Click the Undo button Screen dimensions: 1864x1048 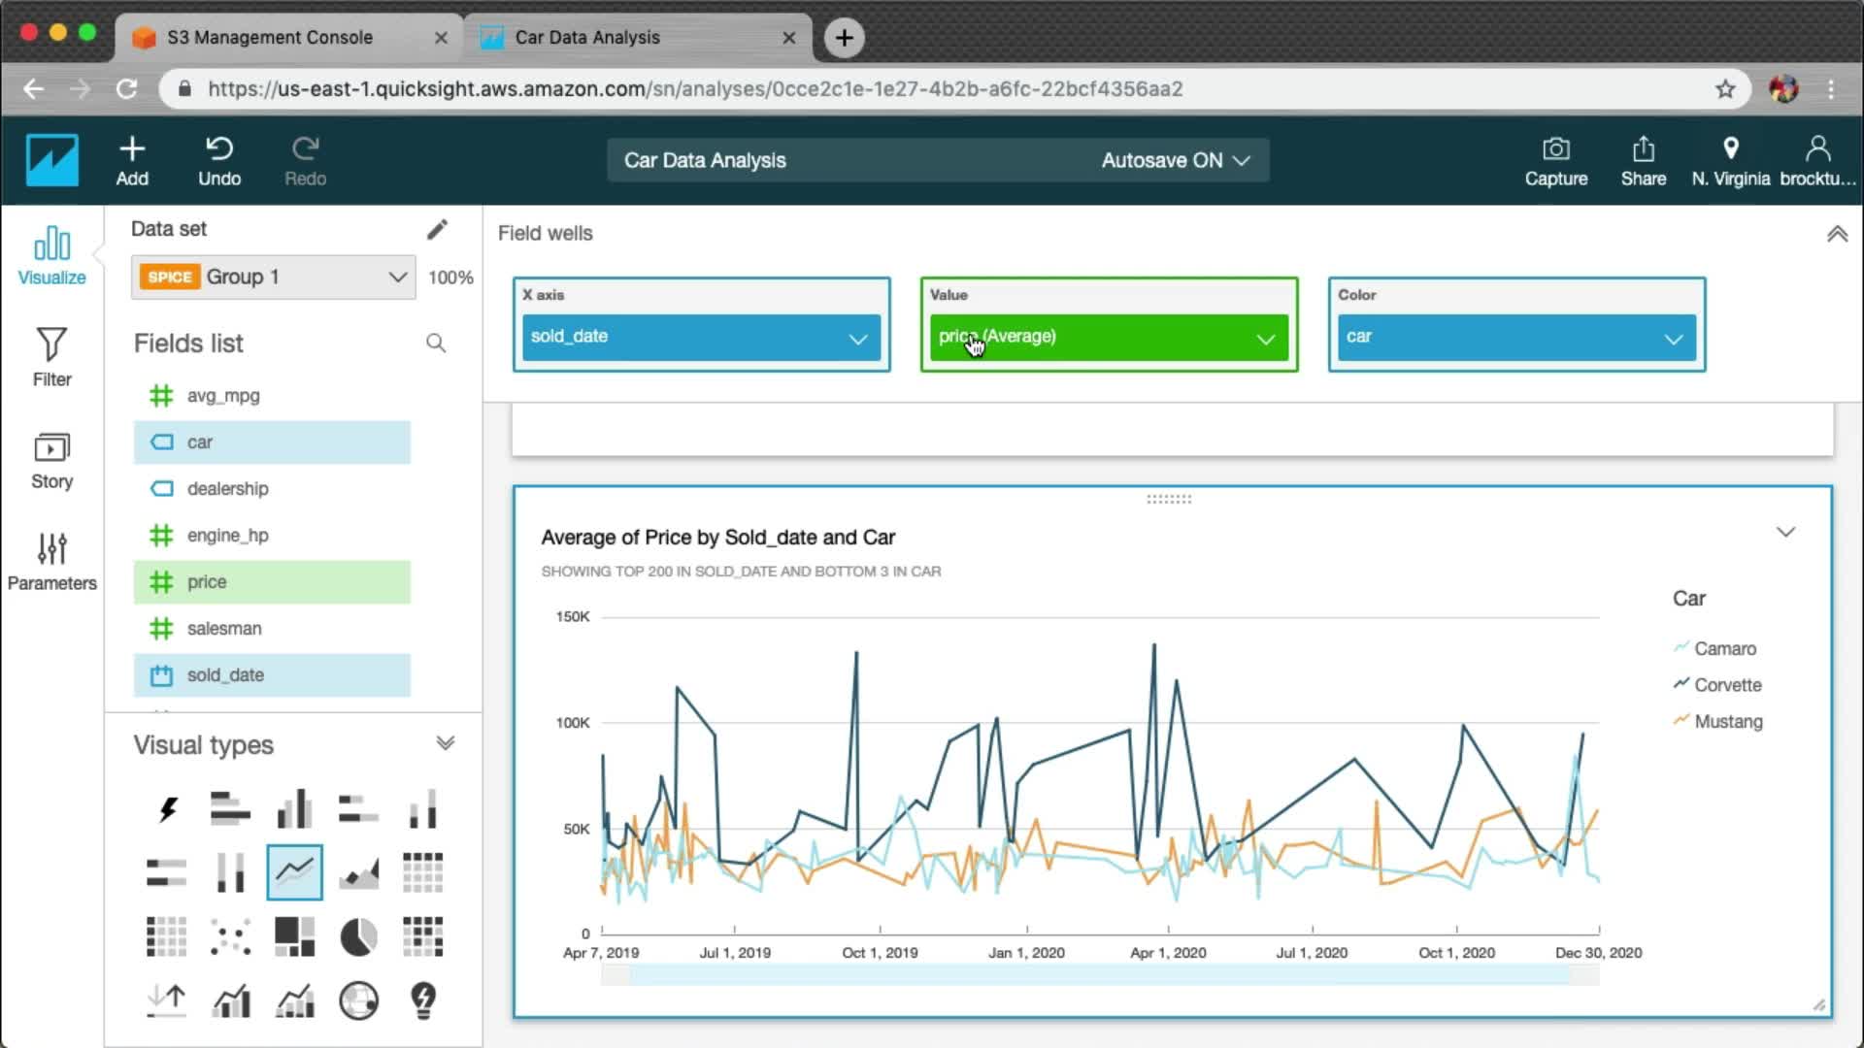click(x=219, y=161)
